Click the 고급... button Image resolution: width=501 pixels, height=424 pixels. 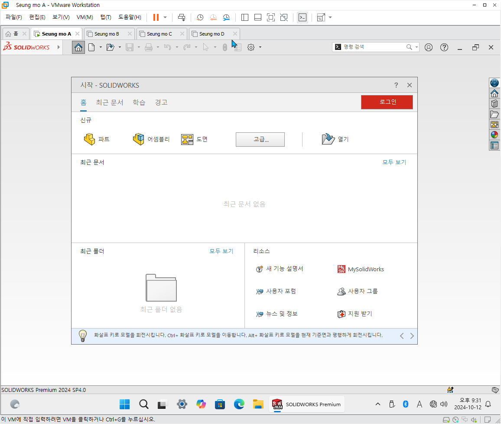(x=260, y=139)
